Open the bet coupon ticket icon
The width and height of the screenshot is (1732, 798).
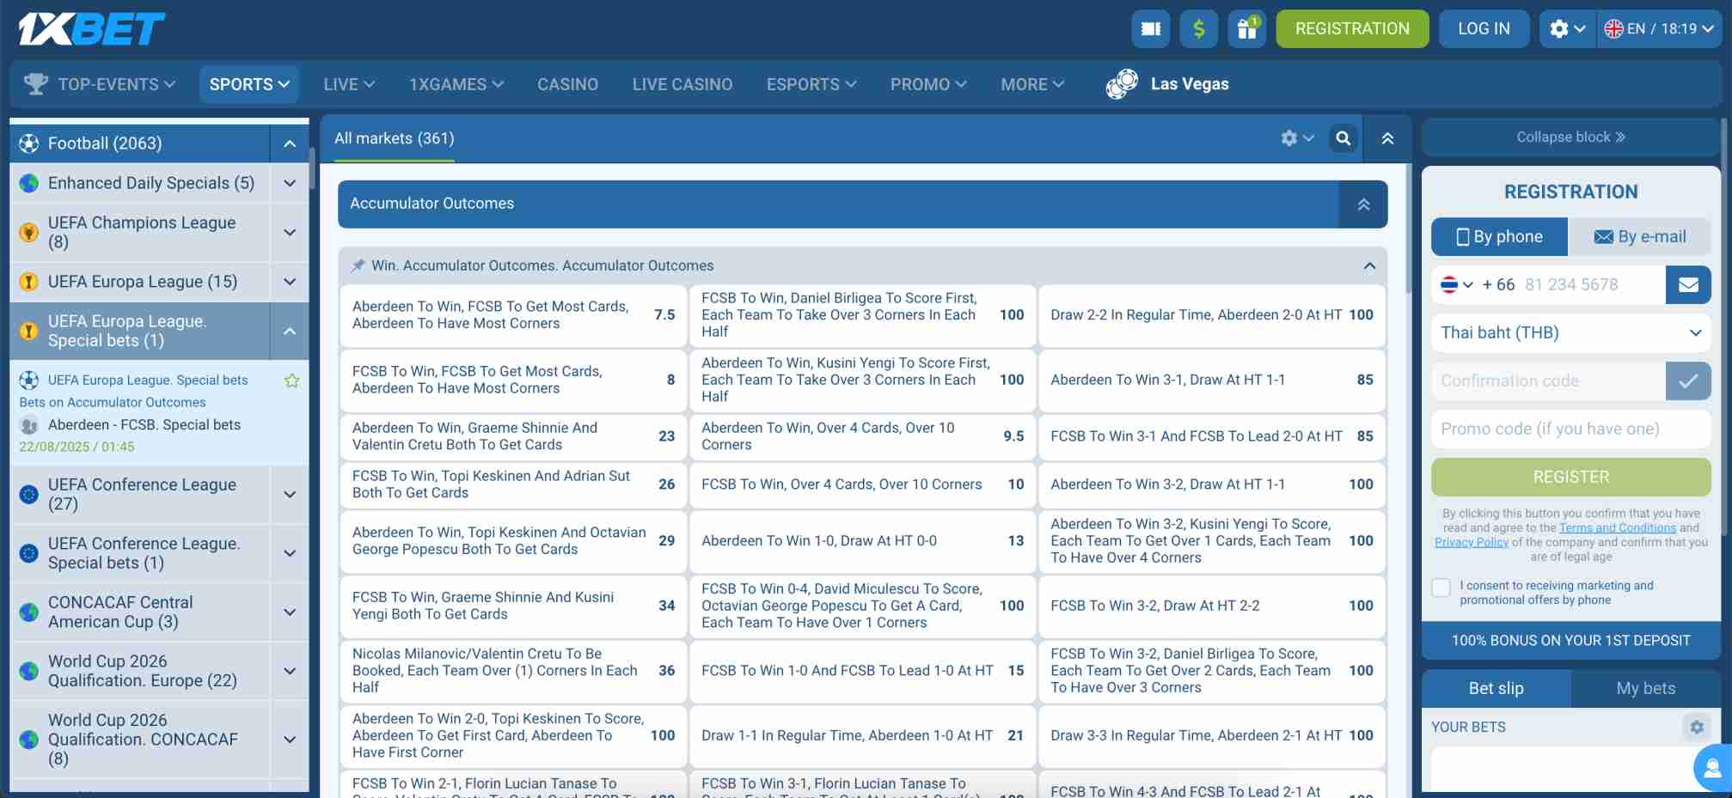click(1151, 29)
